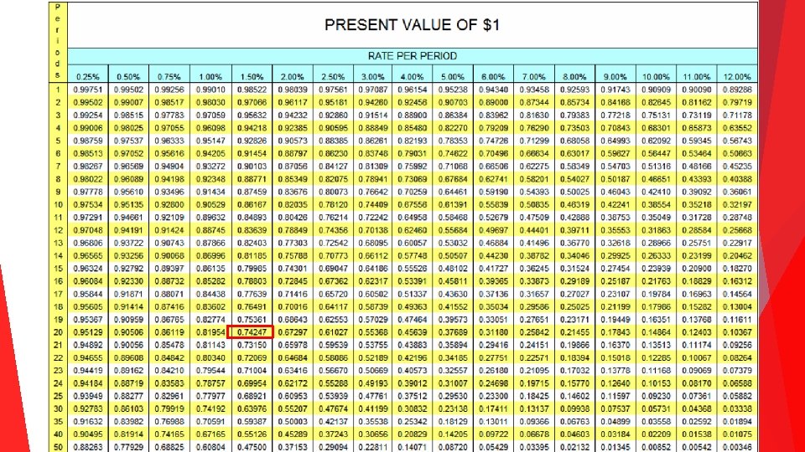Viewport: 805px width, 452px height.
Task: Select 0.45639 in period 20 under 4.00%
Action: tap(413, 332)
